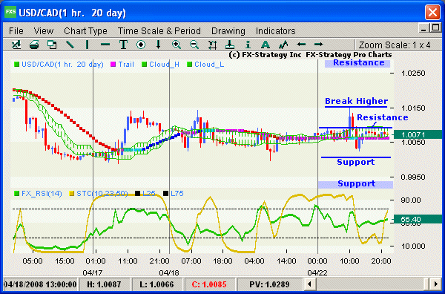Select the text annotation T tool

(123, 45)
